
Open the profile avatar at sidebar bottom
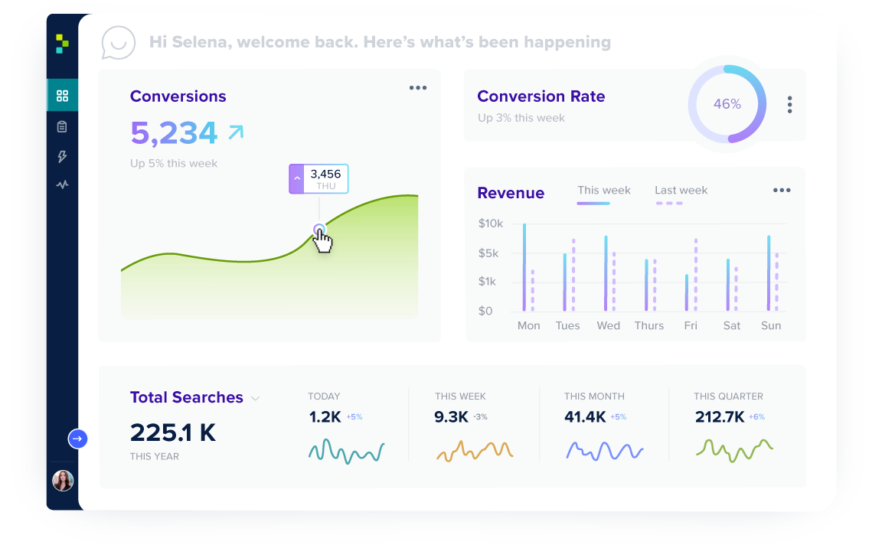coord(63,481)
